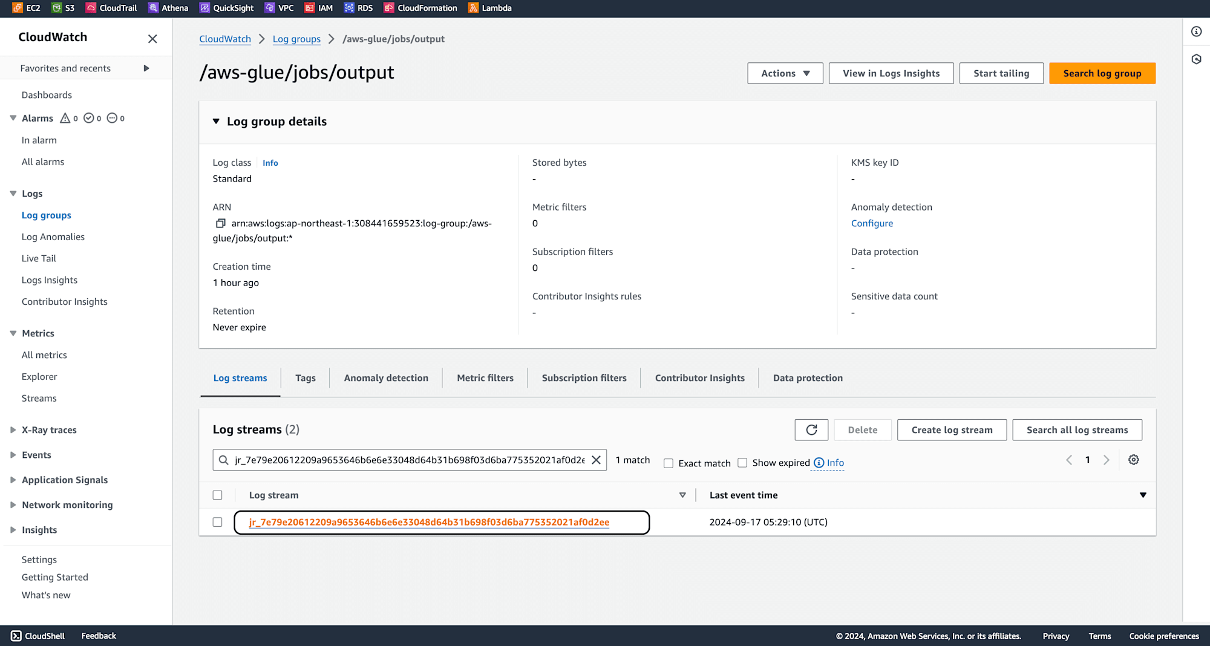The height and width of the screenshot is (646, 1210).
Task: Expand the Application Signals section
Action: pyautogui.click(x=13, y=480)
